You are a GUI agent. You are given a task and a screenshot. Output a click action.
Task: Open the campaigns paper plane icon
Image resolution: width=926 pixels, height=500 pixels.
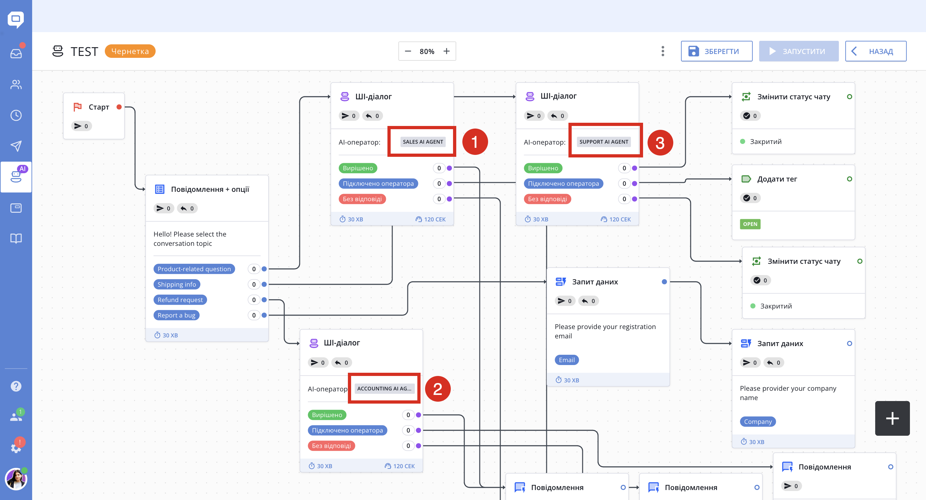[x=16, y=146]
